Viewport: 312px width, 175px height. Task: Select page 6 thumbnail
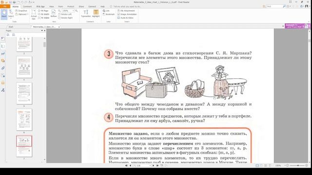pyautogui.click(x=24, y=120)
